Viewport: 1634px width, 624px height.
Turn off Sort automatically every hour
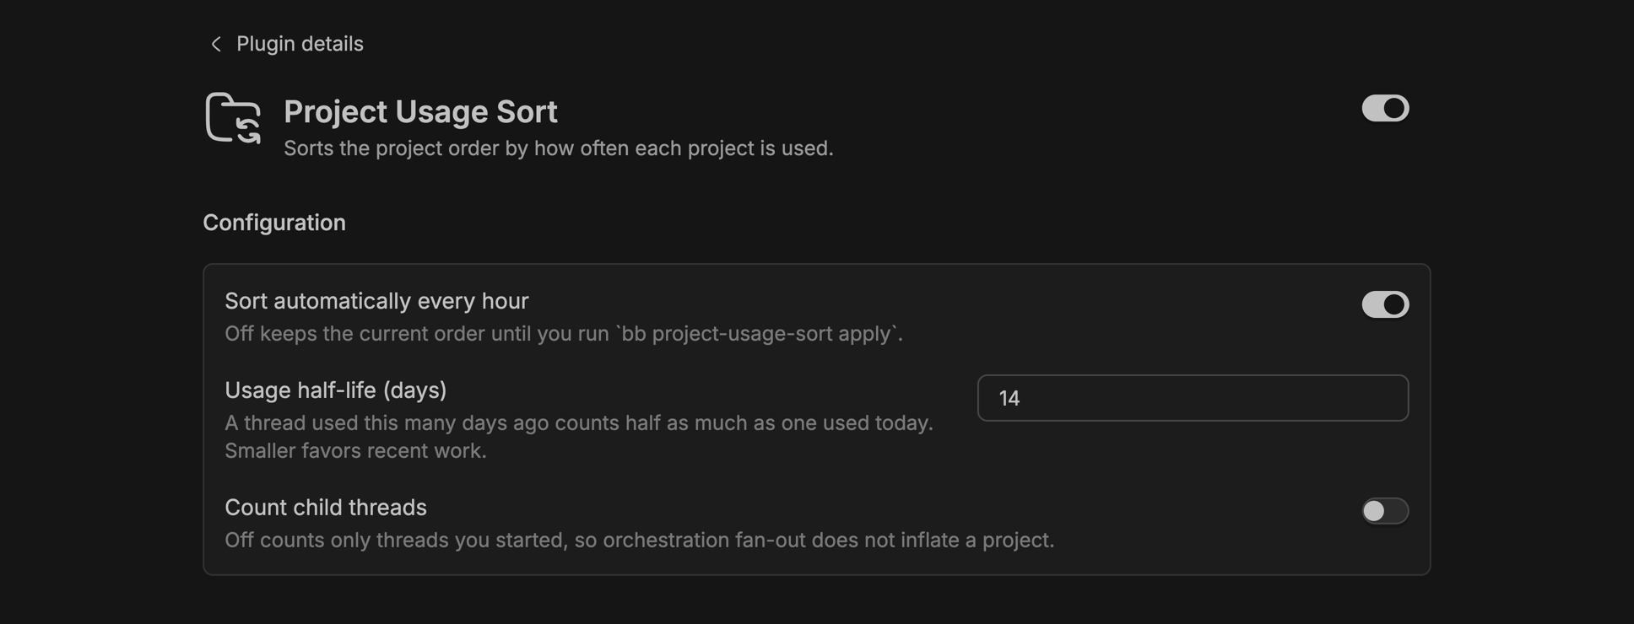tap(1385, 304)
